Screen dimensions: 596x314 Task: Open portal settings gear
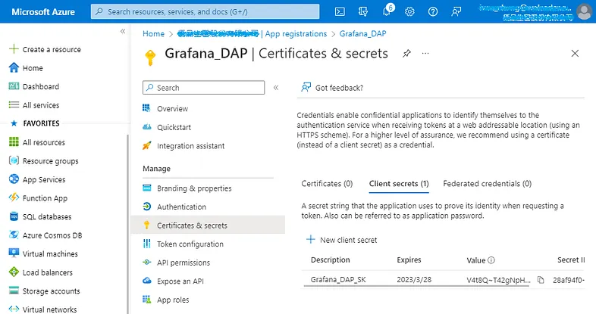pyautogui.click(x=409, y=12)
